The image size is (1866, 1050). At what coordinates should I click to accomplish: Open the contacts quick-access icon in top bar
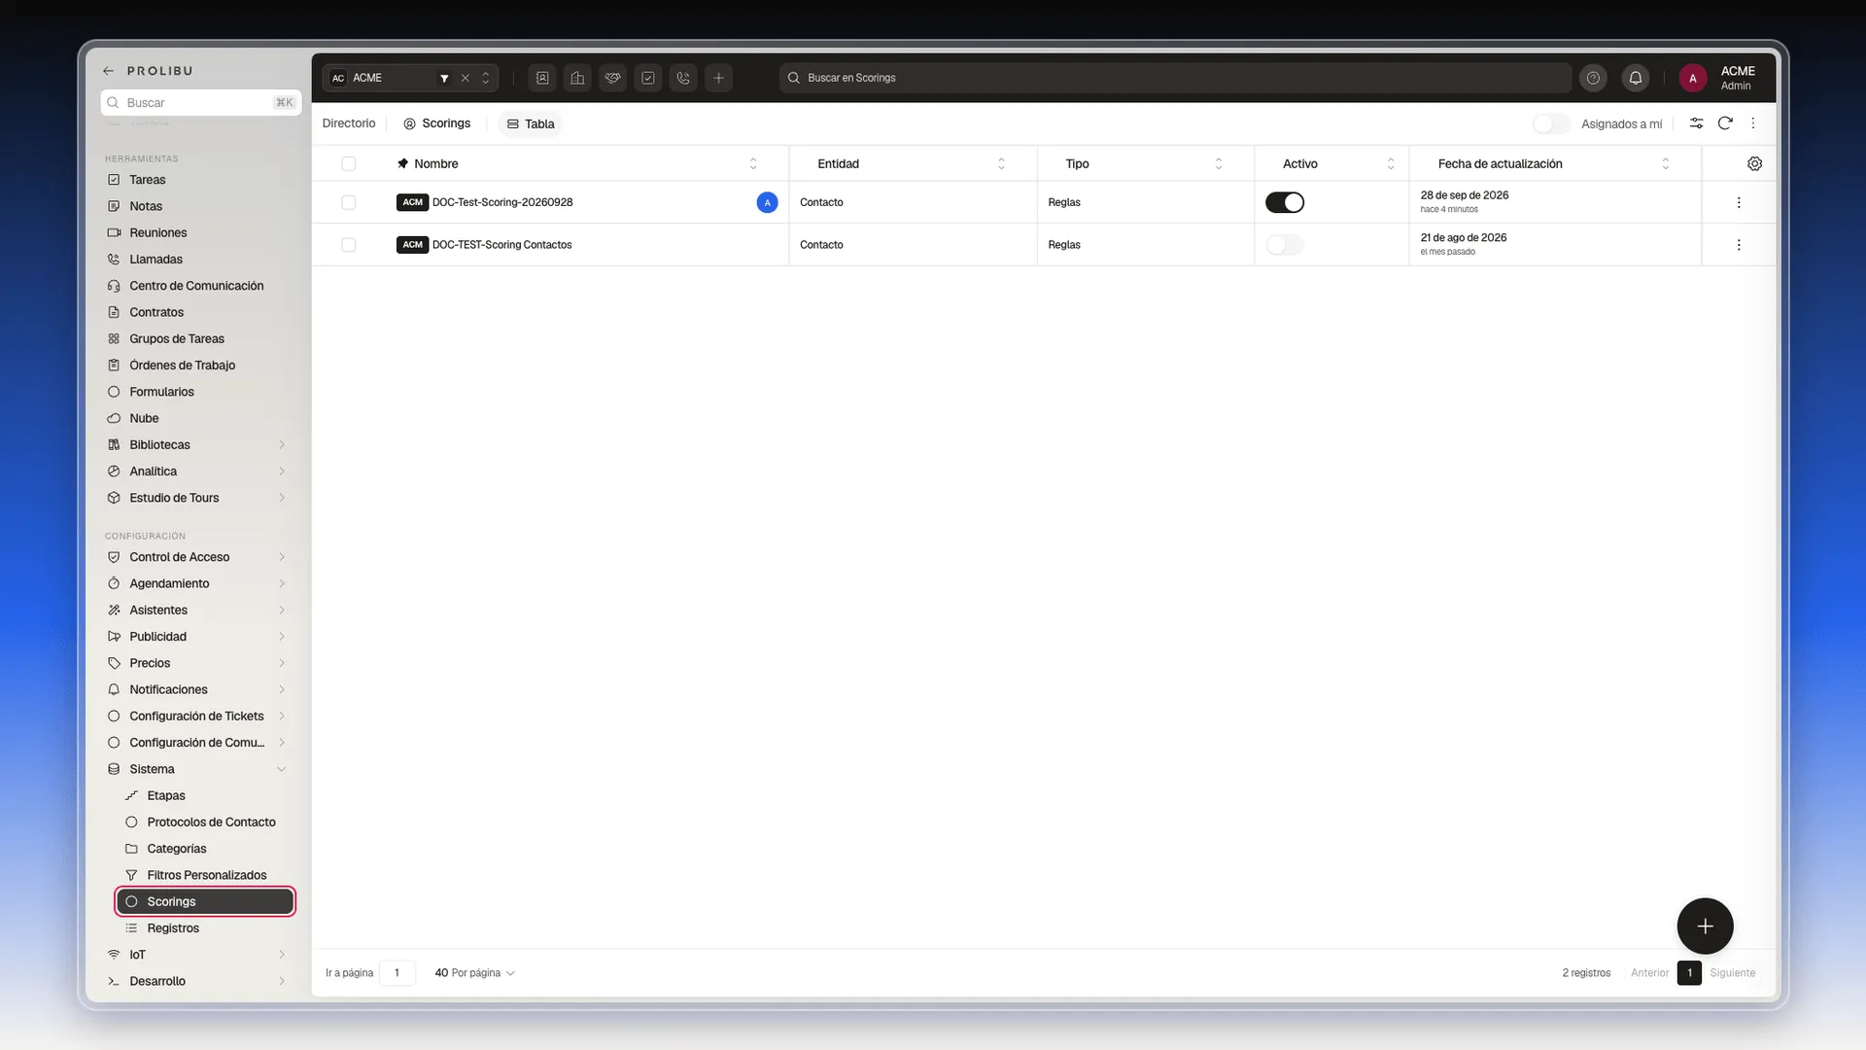pyautogui.click(x=542, y=78)
